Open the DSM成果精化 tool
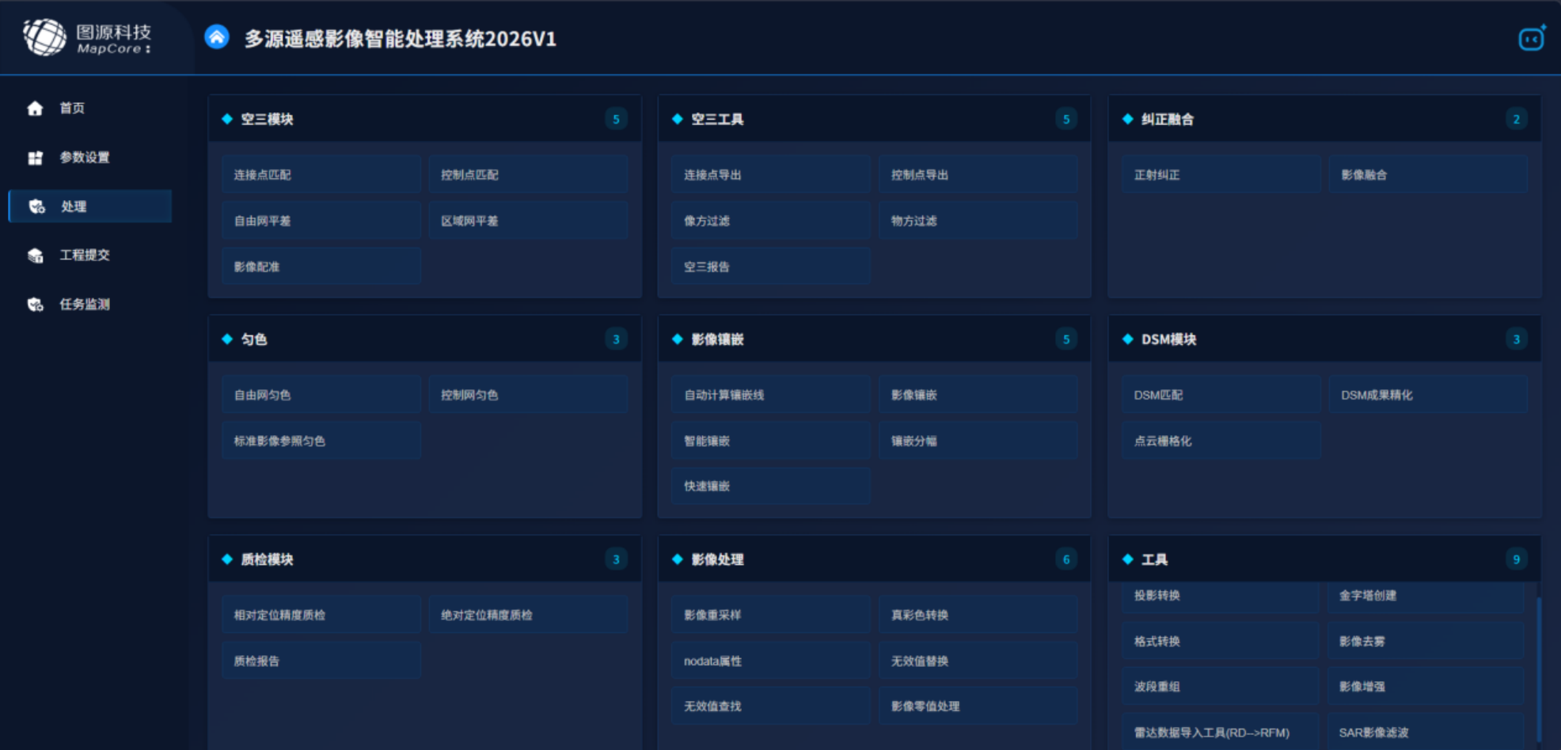1561x750 pixels. (1429, 395)
